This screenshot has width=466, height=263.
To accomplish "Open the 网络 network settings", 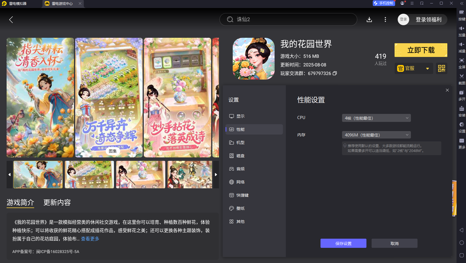I will [254, 182].
